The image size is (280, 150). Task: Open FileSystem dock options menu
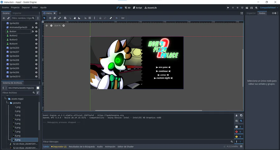(x=39, y=83)
